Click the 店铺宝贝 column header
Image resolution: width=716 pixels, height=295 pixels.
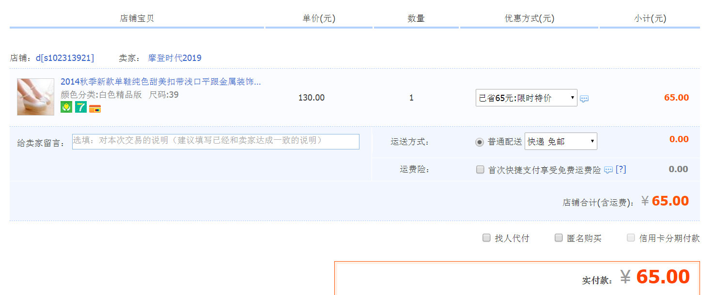click(x=137, y=19)
